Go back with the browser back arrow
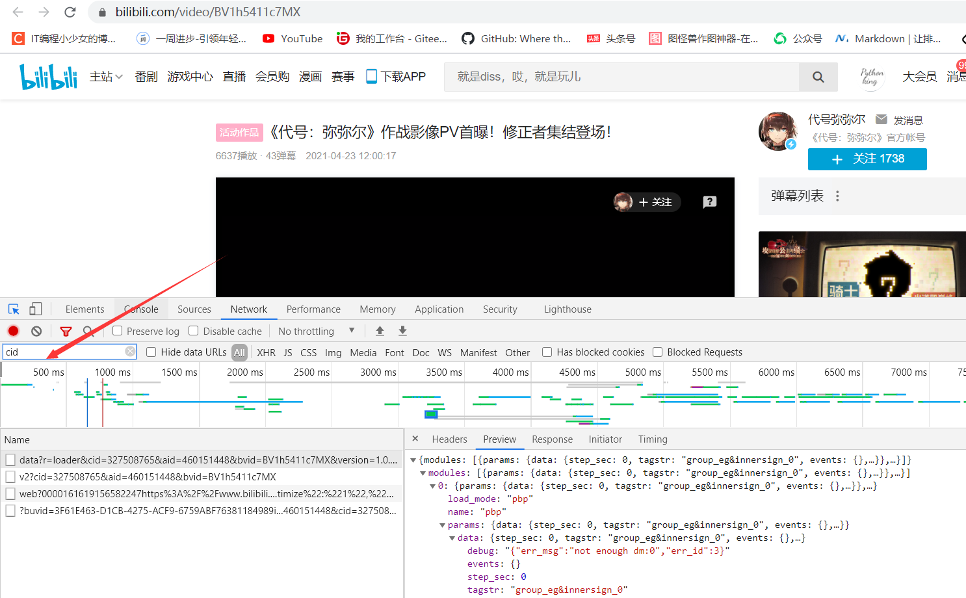 point(18,12)
